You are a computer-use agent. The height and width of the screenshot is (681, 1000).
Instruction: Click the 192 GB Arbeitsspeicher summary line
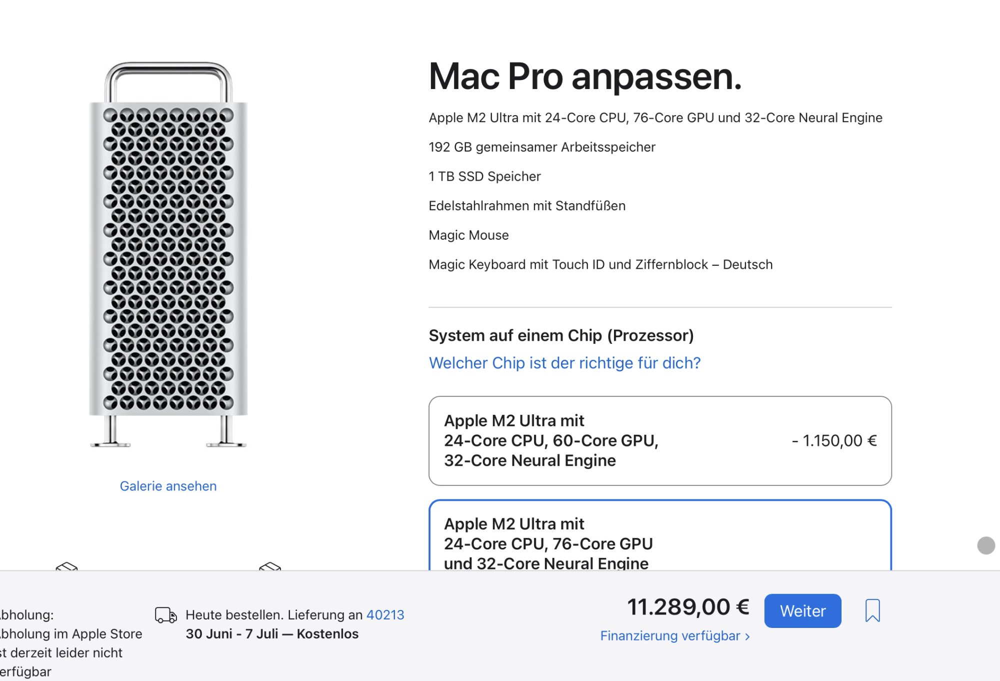[542, 147]
